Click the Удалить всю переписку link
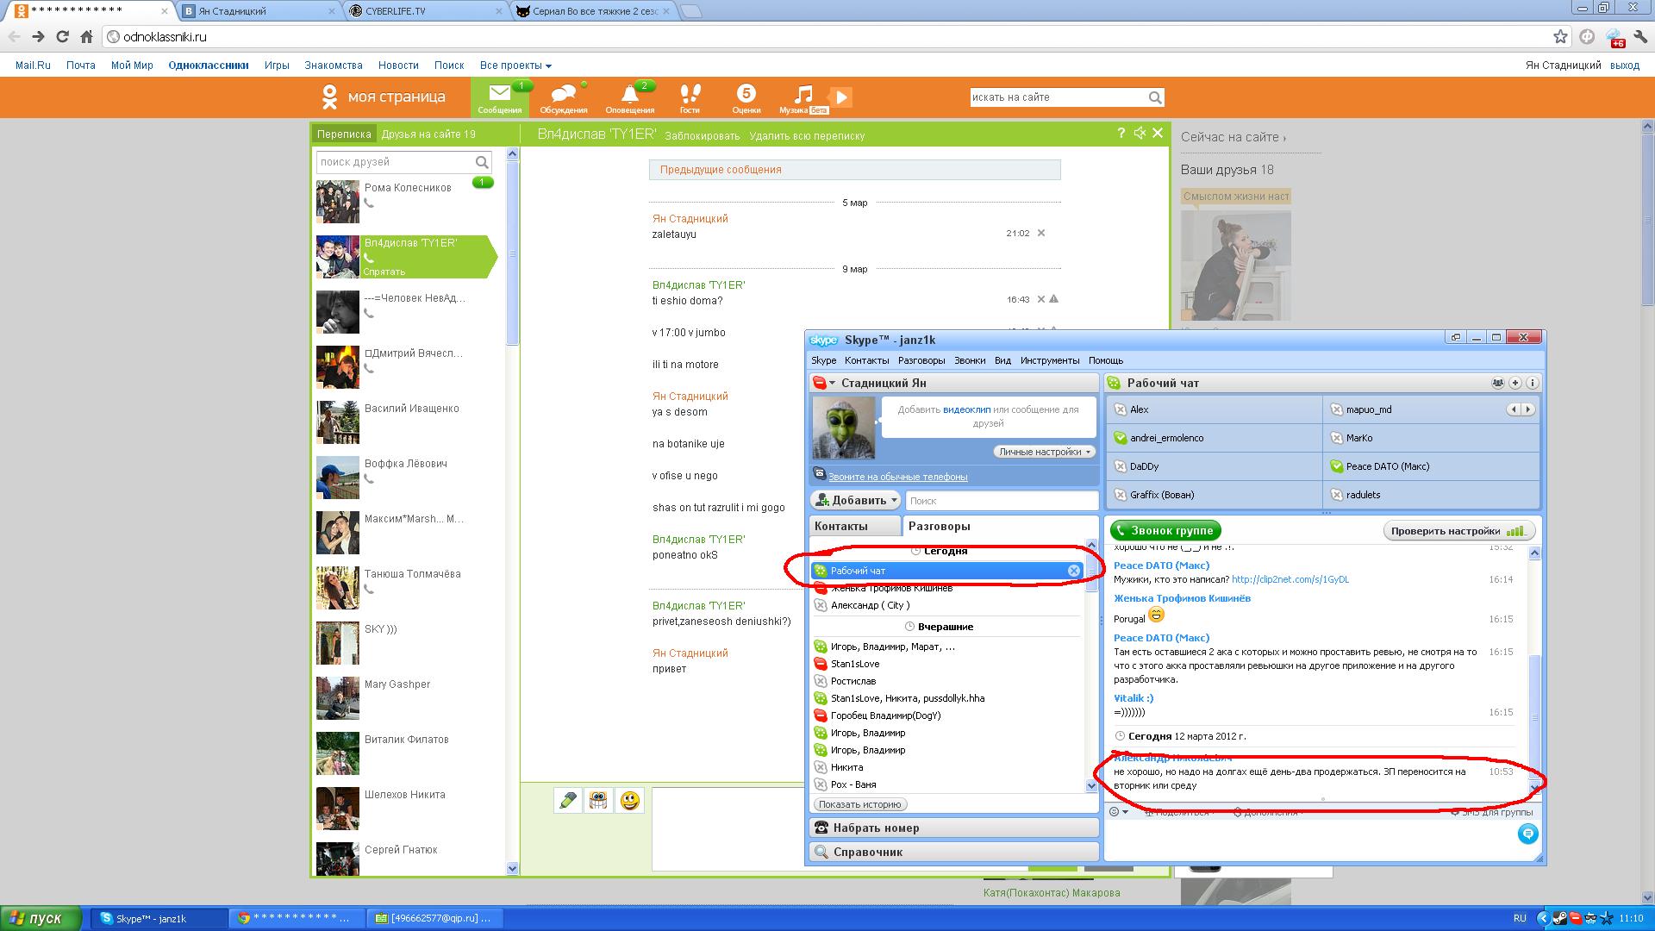Image resolution: width=1655 pixels, height=931 pixels. pyautogui.click(x=806, y=136)
